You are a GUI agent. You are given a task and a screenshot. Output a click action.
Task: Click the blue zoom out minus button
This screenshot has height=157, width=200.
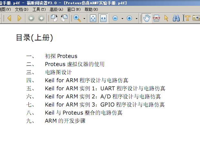[x=115, y=18]
